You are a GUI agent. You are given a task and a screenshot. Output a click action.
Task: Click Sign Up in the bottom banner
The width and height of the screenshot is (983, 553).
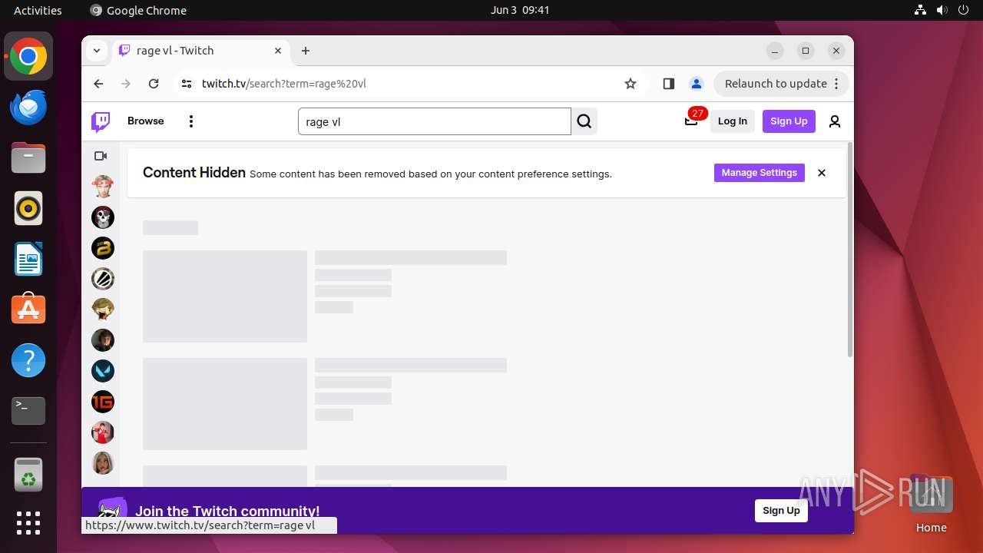[781, 511]
